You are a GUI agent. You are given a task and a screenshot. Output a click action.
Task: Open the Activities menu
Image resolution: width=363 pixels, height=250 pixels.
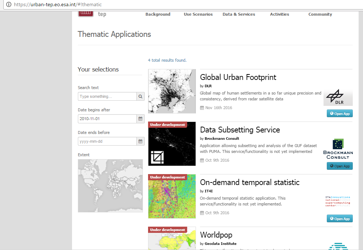[x=279, y=14]
